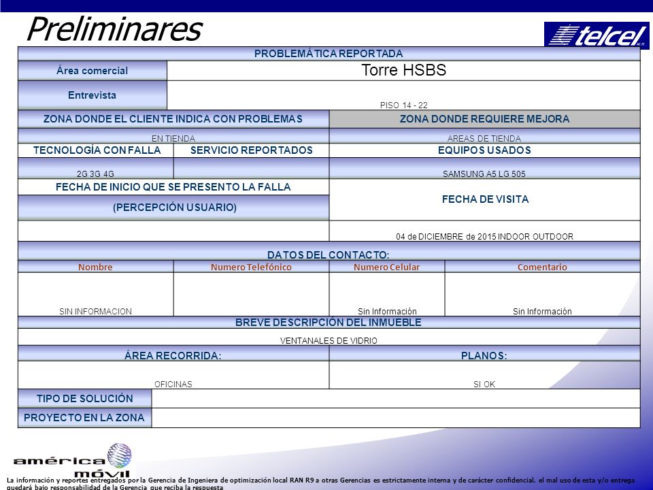Click the empty PROYECTO EN LA ZONA field
Viewport: 653px width, 490px height.
pyautogui.click(x=396, y=418)
